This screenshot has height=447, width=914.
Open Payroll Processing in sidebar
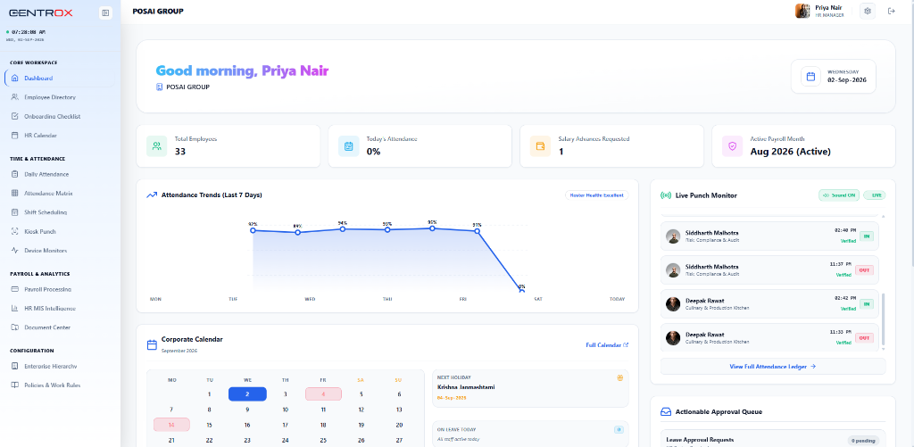[x=60, y=289]
